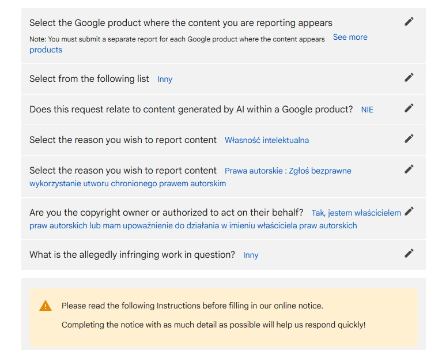Click the 'Select from the following list' label
The image size is (442, 350).
[89, 78]
